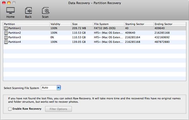Click the Partition1 drive icon

(x=6, y=28)
